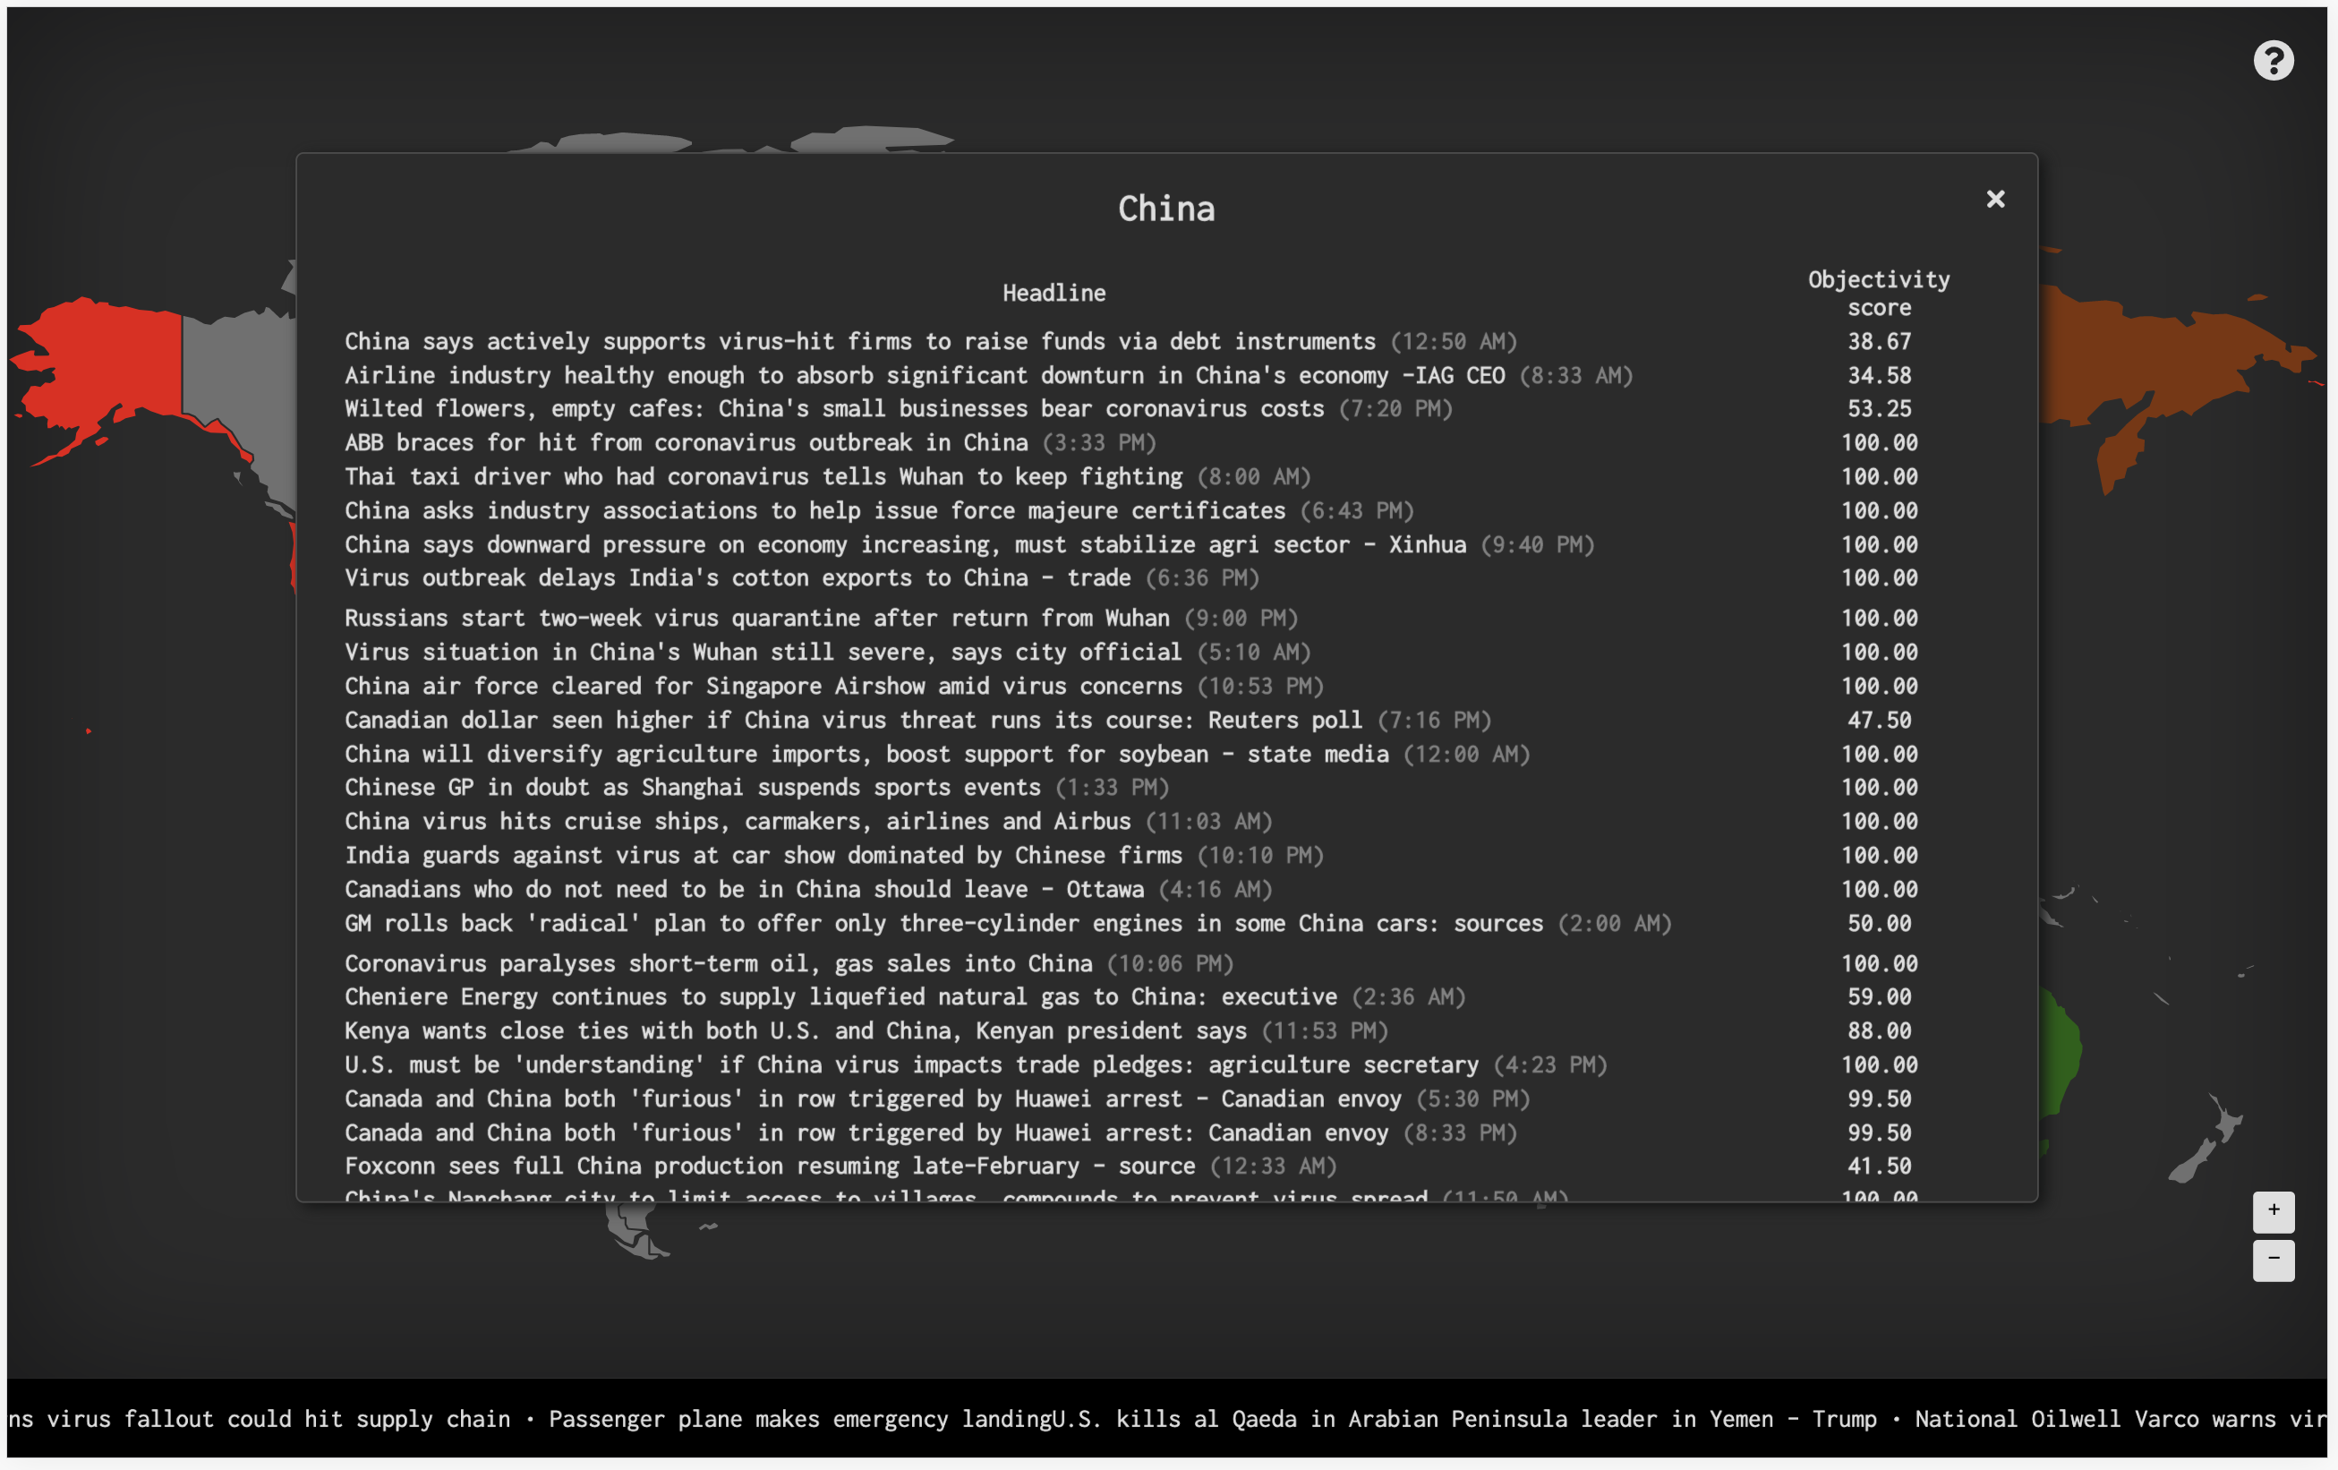This screenshot has width=2338, height=1470.
Task: Open the help question mark icon
Action: 2272,61
